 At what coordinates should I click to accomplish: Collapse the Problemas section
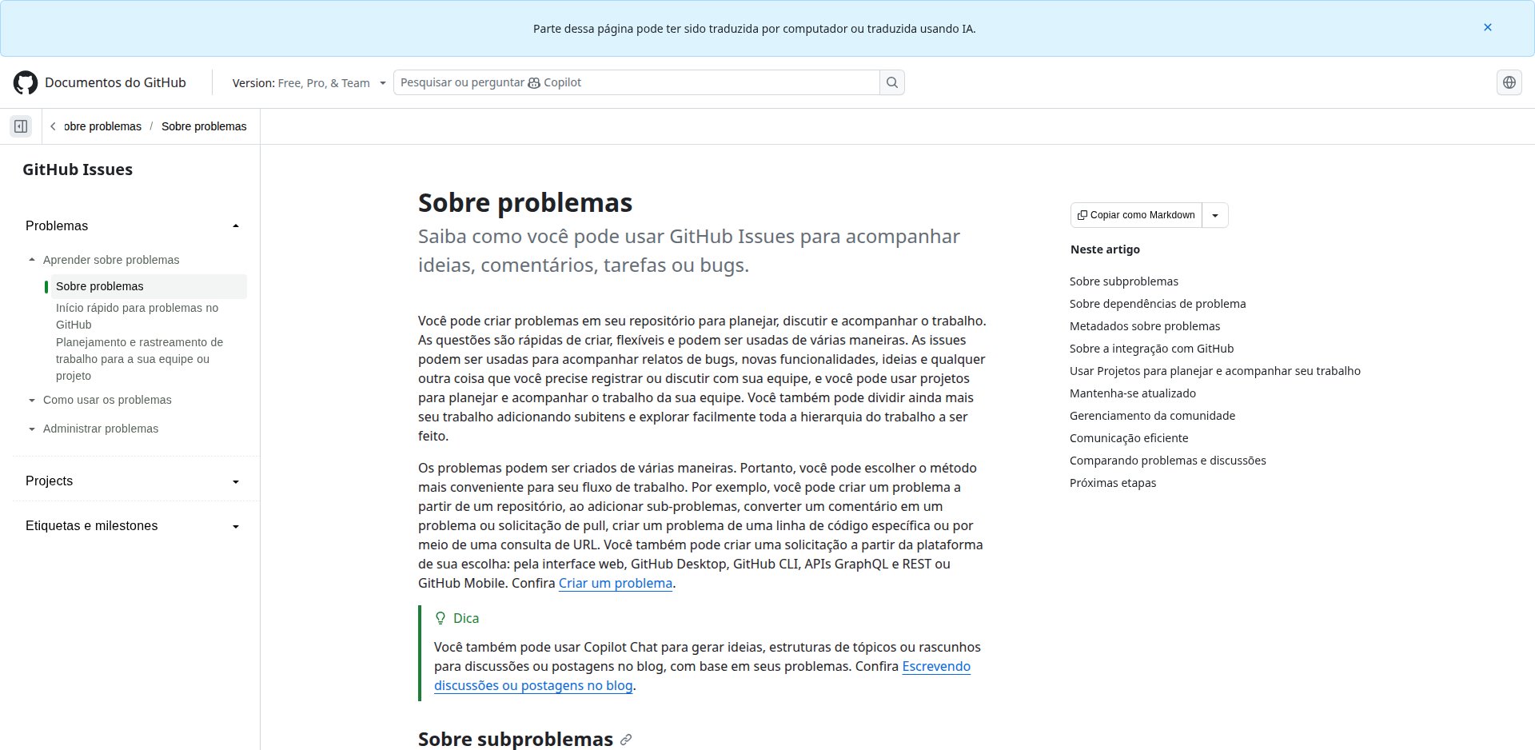133,226
